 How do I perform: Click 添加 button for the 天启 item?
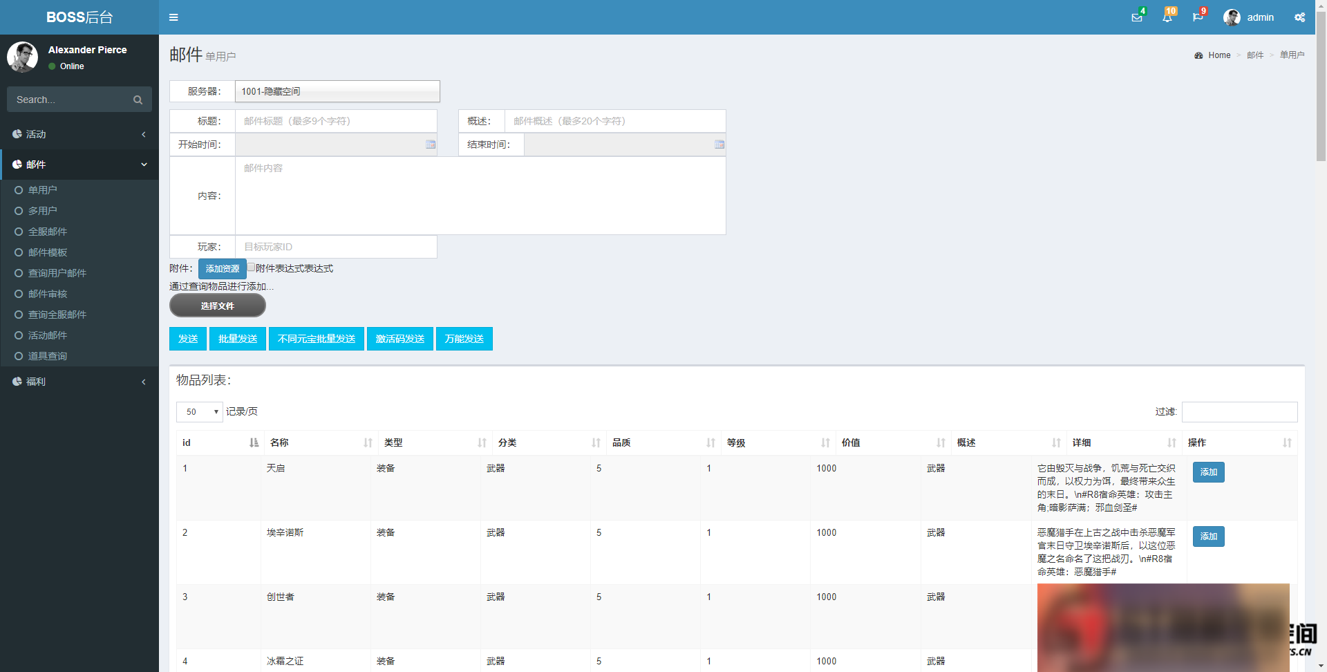click(x=1208, y=472)
